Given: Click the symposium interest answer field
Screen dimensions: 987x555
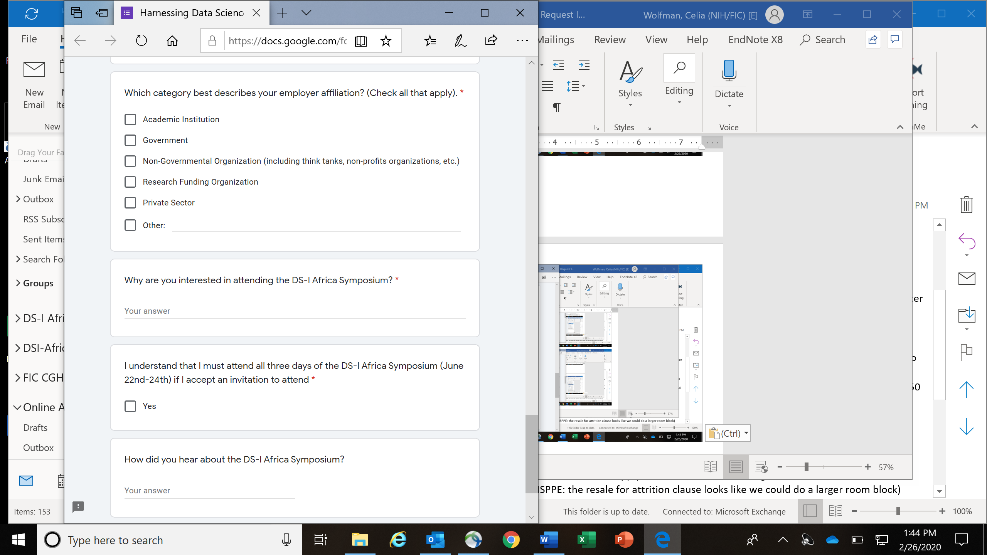Looking at the screenshot, I should coord(295,311).
